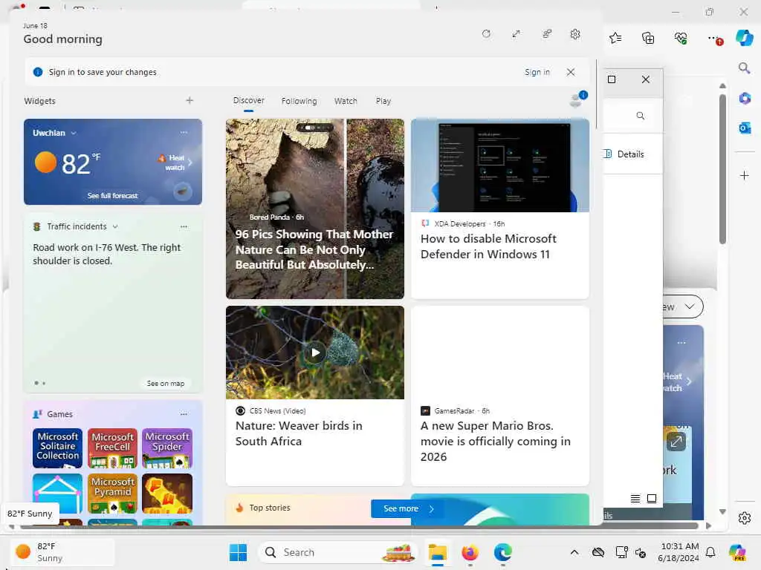Open Edge Collections icon
Viewport: 761px width, 570px height.
pyautogui.click(x=648, y=38)
